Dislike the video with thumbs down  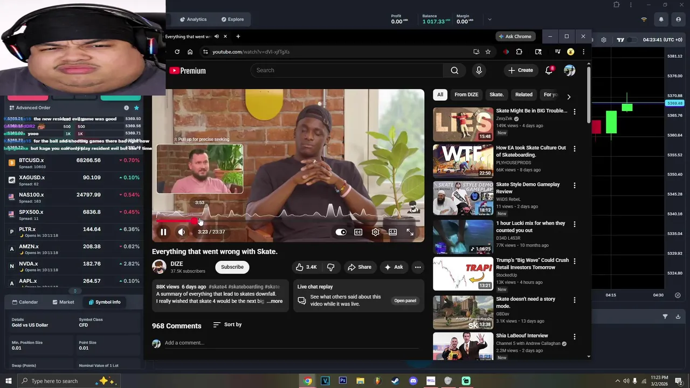click(331, 267)
